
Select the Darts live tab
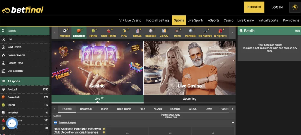(x=209, y=109)
